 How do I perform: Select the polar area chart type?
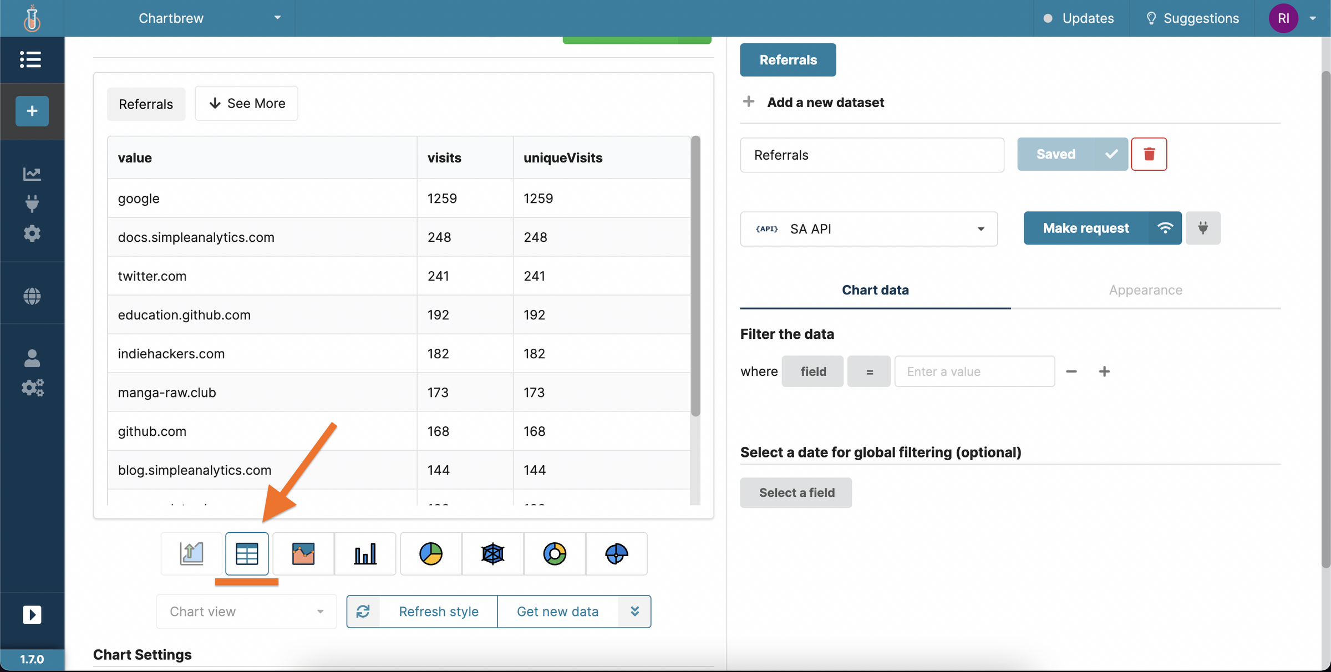point(616,554)
